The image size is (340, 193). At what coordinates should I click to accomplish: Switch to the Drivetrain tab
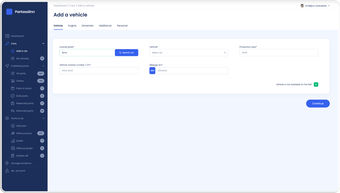(x=87, y=26)
